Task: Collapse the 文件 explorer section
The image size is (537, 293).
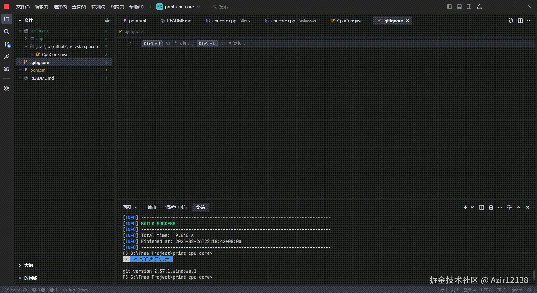Action: pyautogui.click(x=20, y=20)
